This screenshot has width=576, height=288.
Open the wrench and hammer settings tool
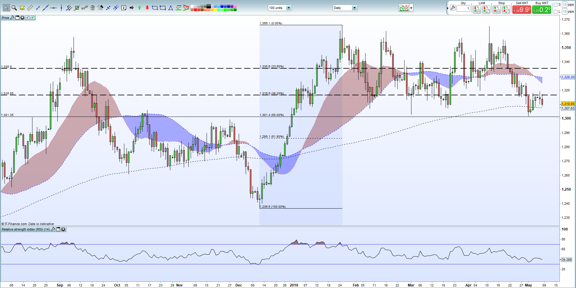[100, 8]
